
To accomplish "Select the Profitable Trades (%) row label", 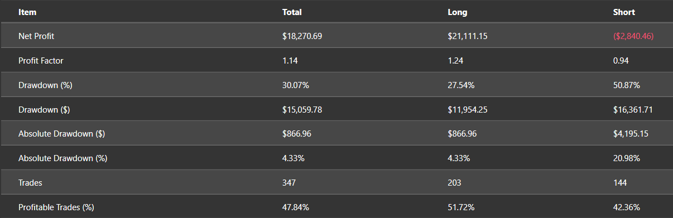I will 56,207.
